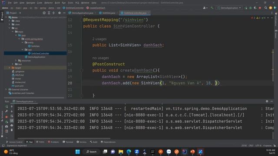Click horizontal scrollbar in Run console
This screenshot has height=156, width=278.
point(64,139)
